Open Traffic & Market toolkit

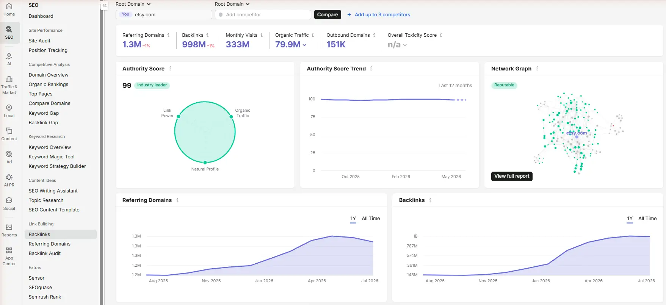pyautogui.click(x=9, y=84)
